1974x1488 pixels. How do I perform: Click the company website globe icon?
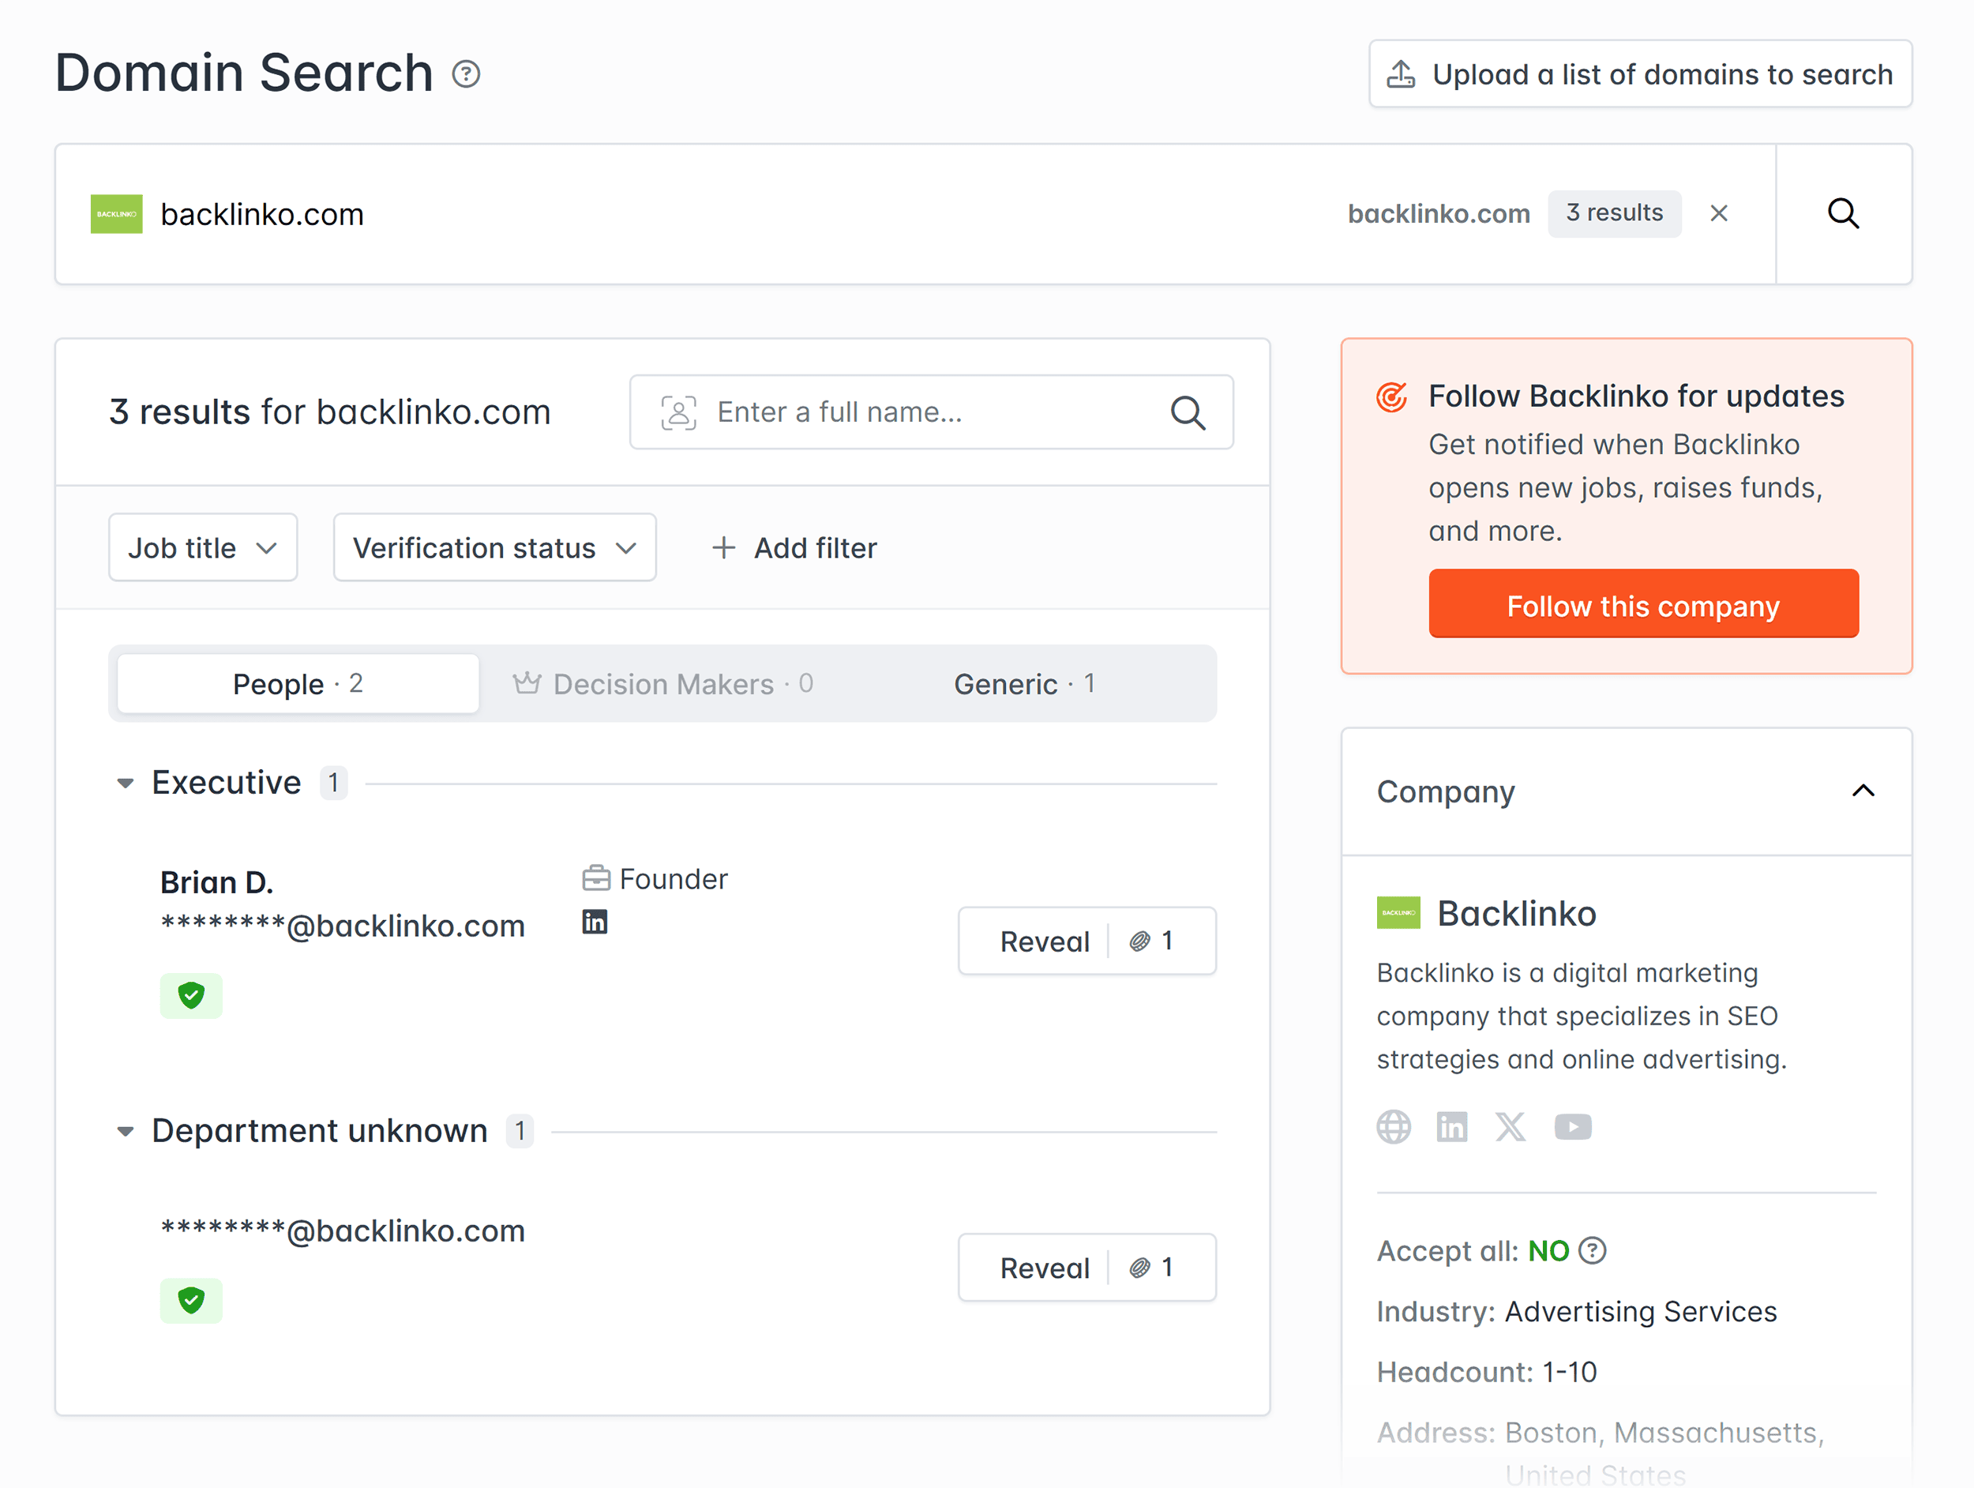pos(1394,1127)
